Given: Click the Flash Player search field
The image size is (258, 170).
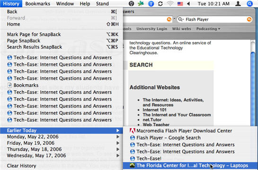Looking at the screenshot, I should (x=214, y=19).
